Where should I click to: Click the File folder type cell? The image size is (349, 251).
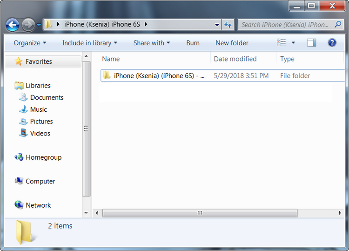(x=295, y=76)
